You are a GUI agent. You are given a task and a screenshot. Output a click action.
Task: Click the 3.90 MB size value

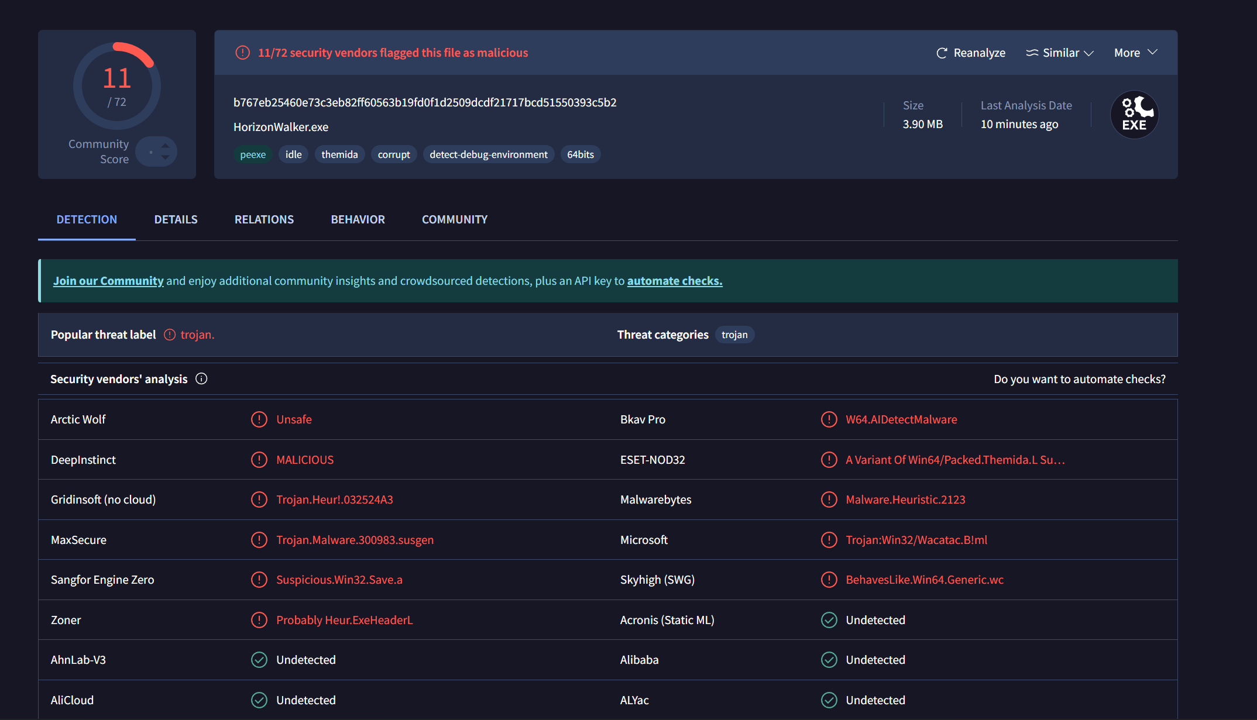tap(923, 124)
